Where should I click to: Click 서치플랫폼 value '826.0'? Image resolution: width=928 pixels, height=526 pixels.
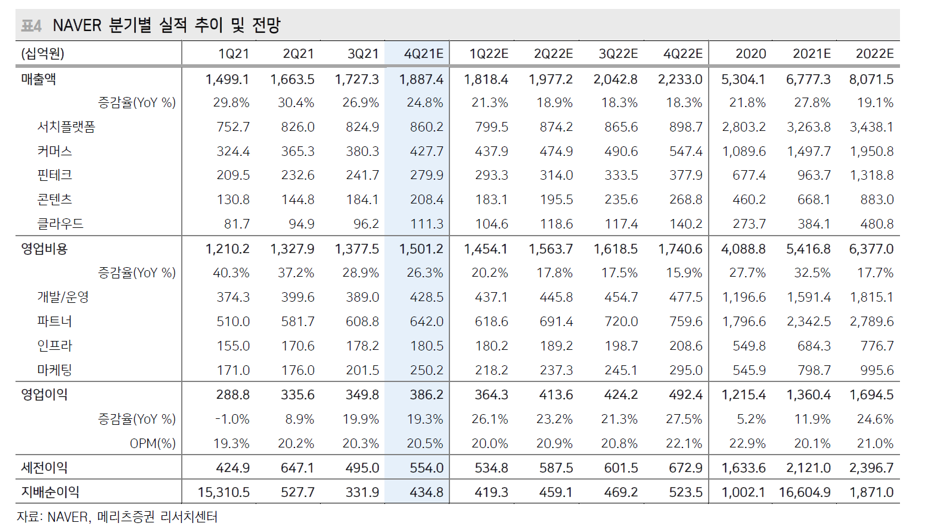tap(298, 127)
